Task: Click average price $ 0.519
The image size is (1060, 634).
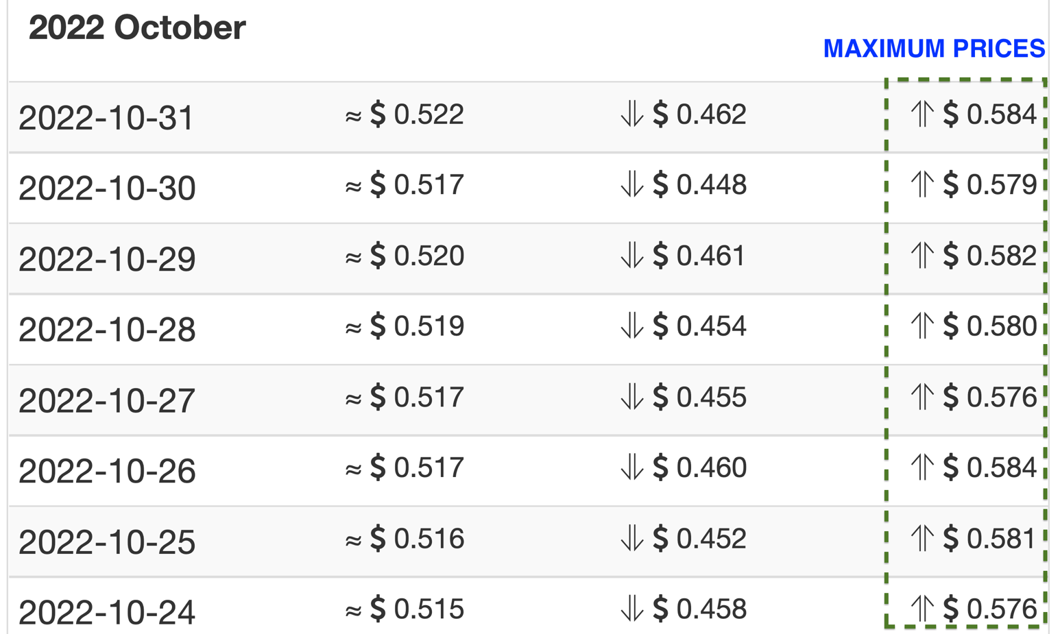Action: coord(417,326)
